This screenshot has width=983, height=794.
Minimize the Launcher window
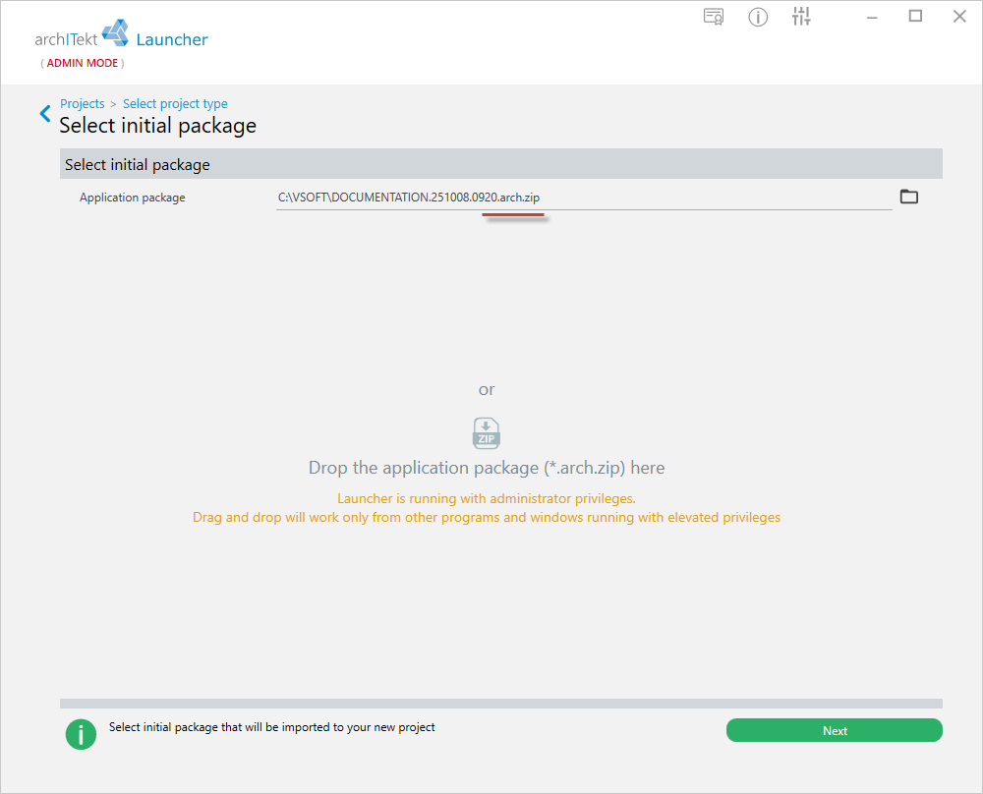[x=872, y=18]
